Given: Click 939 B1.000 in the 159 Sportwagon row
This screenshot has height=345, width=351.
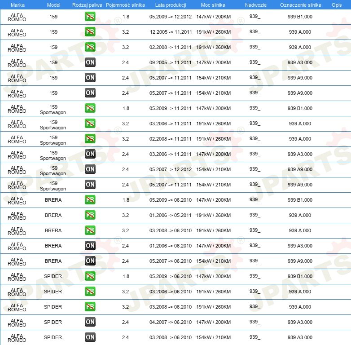Looking at the screenshot, I should click(x=300, y=108).
